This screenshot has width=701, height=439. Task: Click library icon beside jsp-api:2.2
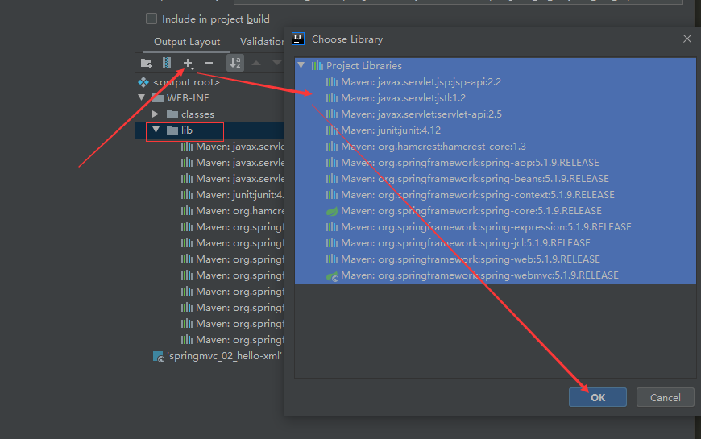[x=332, y=82]
